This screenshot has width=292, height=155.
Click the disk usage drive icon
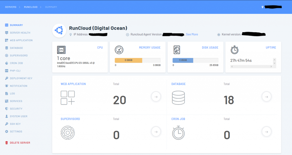pyautogui.click(x=177, y=50)
